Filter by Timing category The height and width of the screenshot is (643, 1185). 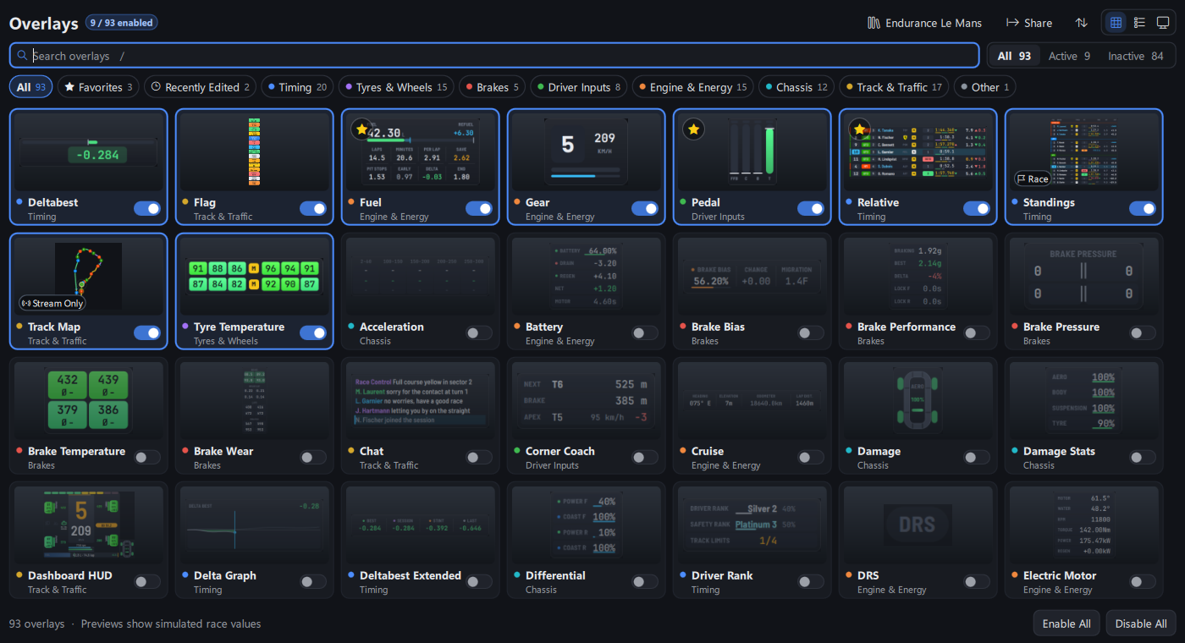pyautogui.click(x=297, y=87)
